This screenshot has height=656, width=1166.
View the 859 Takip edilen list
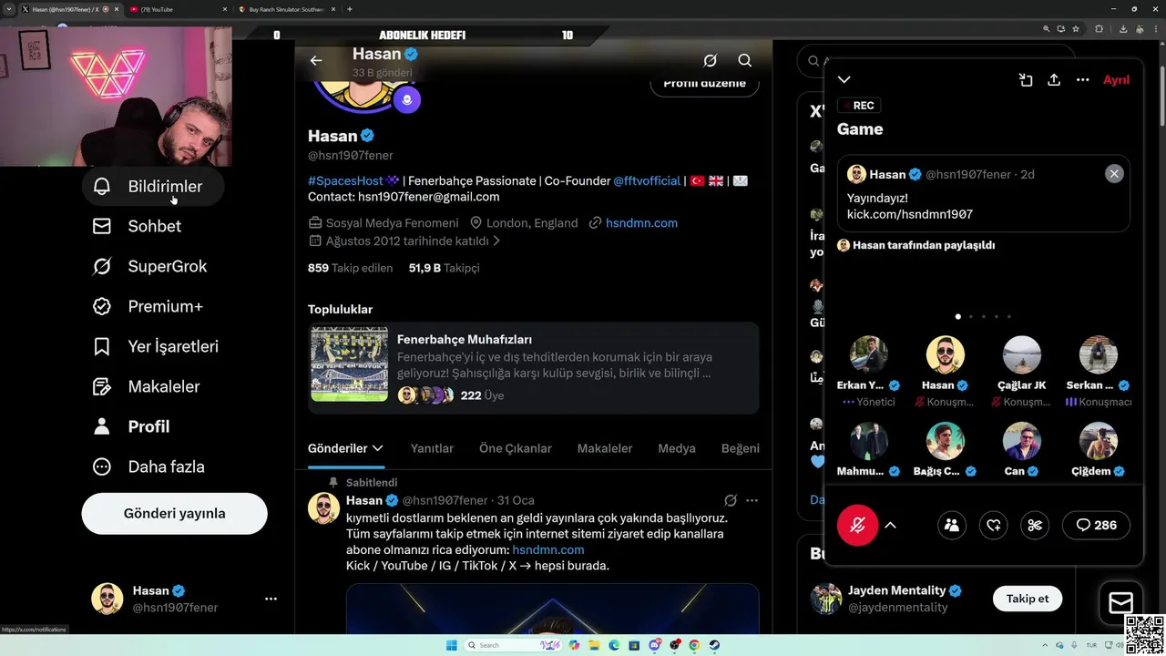[350, 268]
